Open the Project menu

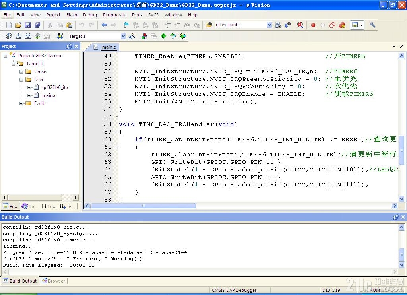[53, 15]
